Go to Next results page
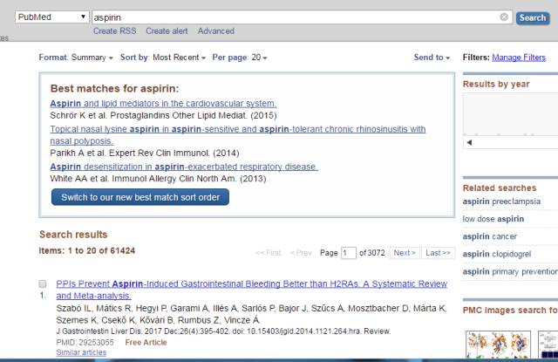This screenshot has height=362, width=558. (x=404, y=253)
